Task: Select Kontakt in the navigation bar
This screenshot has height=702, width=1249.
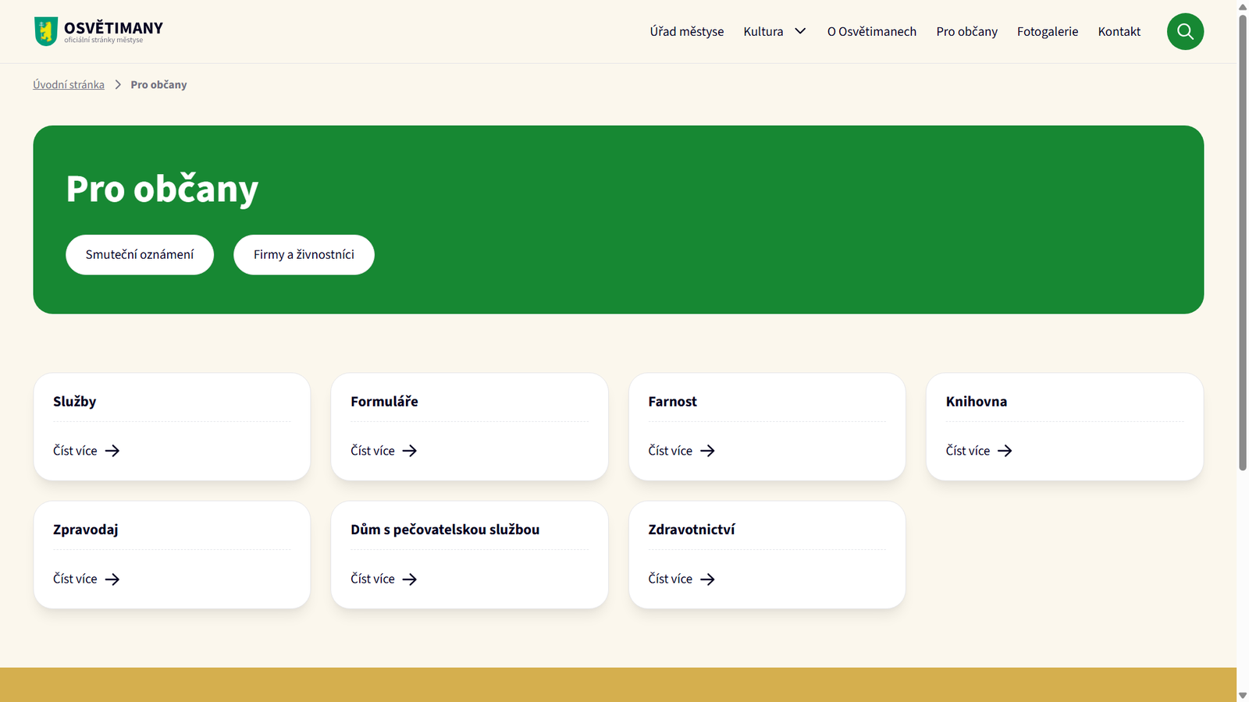Action: (x=1119, y=31)
